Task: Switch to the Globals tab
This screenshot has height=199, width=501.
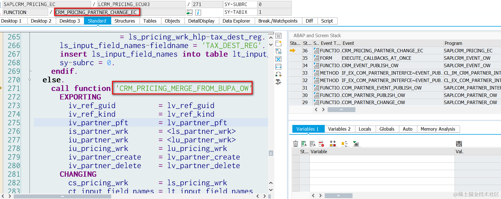Action: [x=387, y=129]
